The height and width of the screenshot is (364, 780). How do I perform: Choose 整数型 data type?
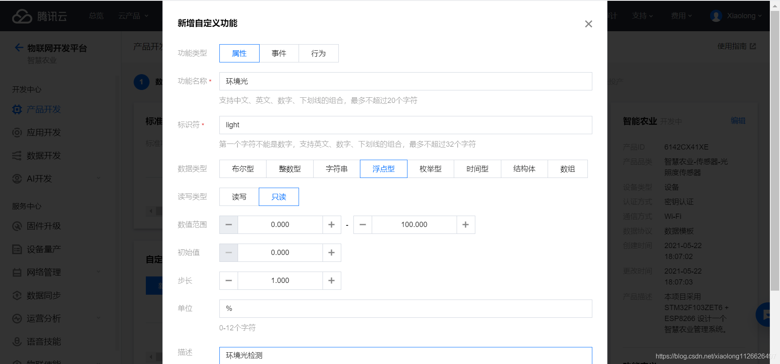[290, 169]
